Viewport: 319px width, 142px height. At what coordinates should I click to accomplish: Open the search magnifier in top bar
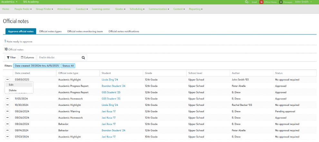[x=247, y=2]
